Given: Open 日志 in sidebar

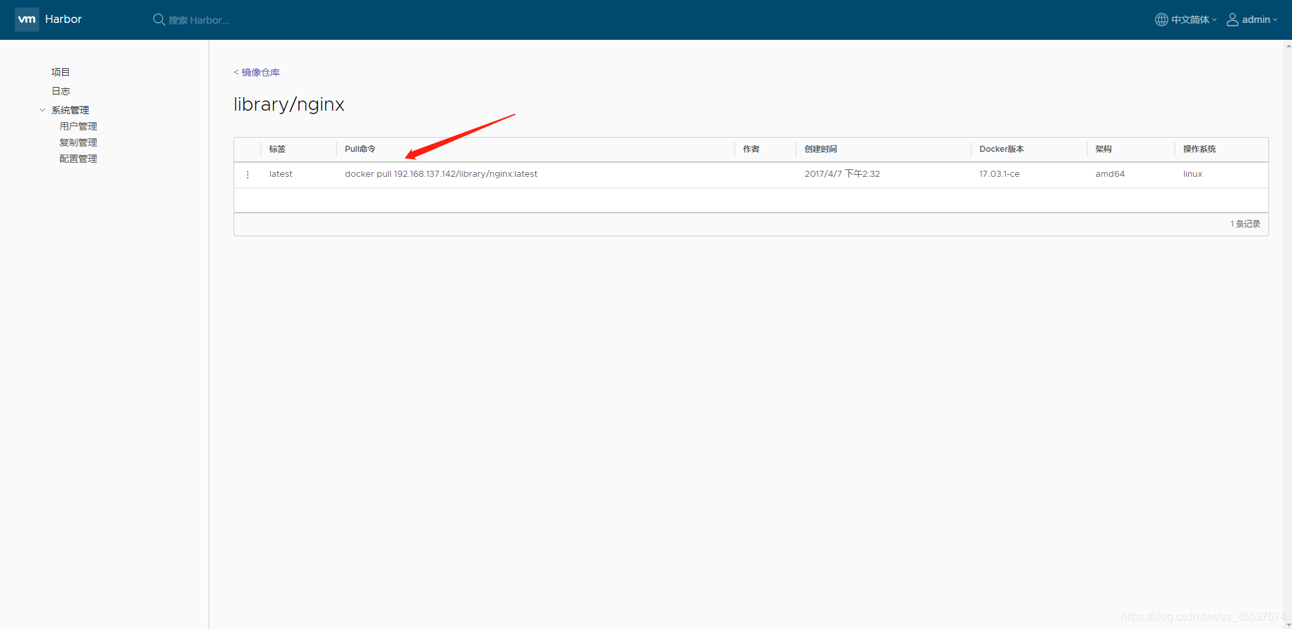Looking at the screenshot, I should (x=61, y=91).
